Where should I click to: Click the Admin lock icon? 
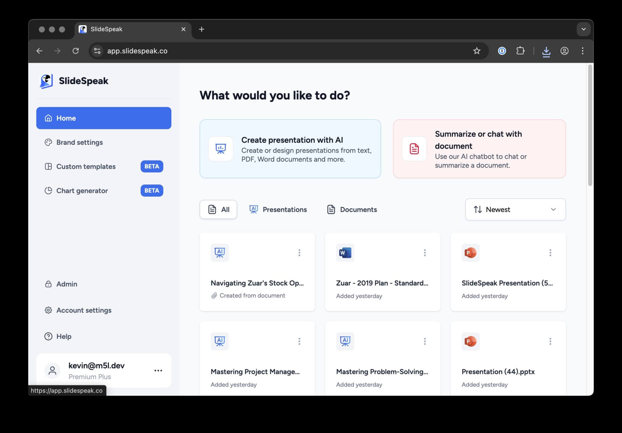[49, 284]
